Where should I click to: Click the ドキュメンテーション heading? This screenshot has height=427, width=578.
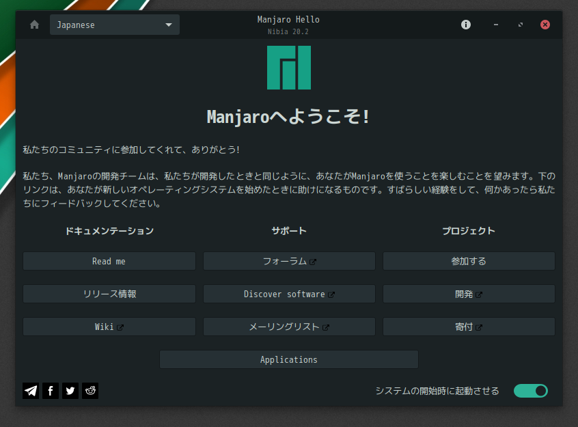click(109, 231)
